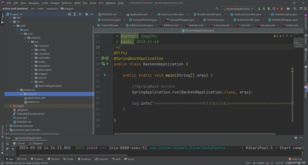Switch to UserController.java tab

click(172, 14)
